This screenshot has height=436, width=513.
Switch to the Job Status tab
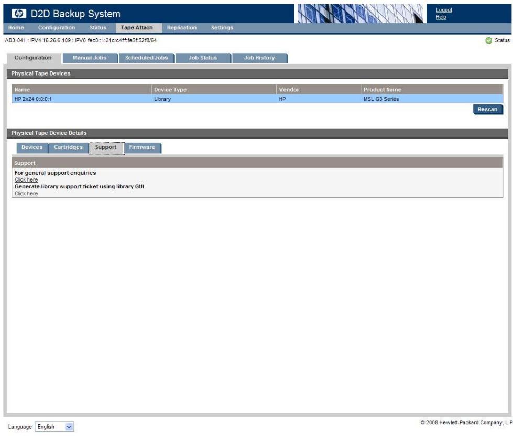(203, 58)
